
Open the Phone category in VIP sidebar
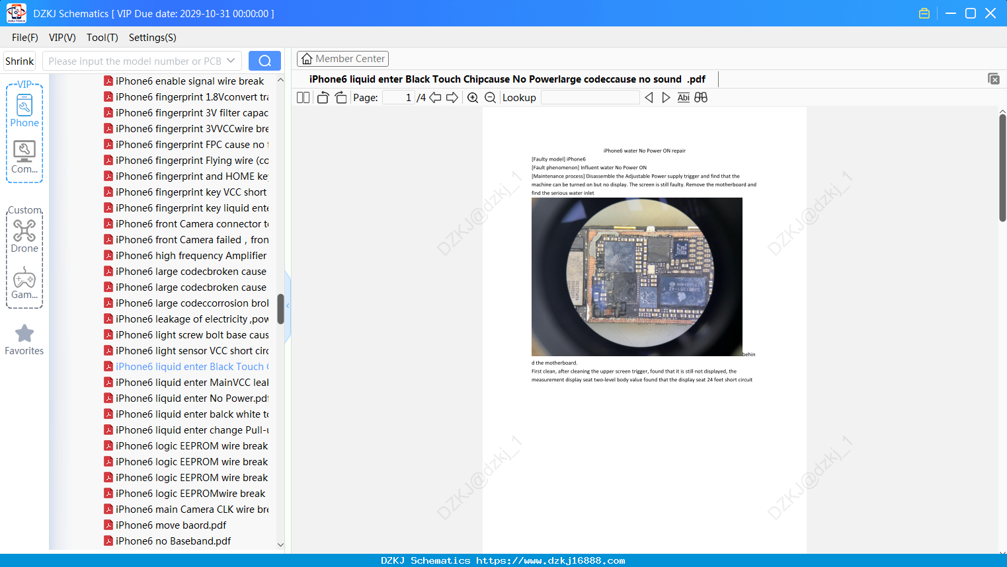click(x=24, y=111)
